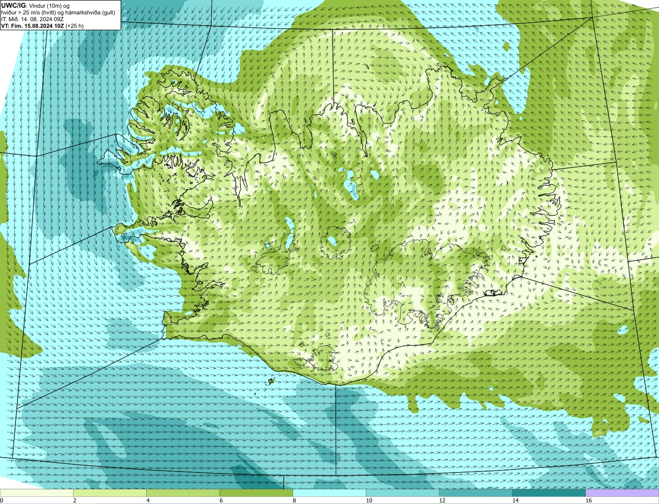Pick the 8–10 m/s light cyan legend segment

[329, 493]
